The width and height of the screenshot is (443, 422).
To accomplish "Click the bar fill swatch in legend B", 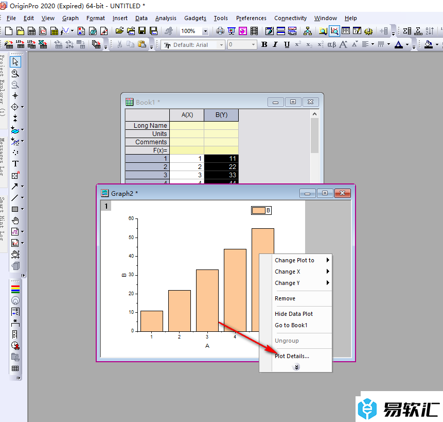I will pos(259,210).
